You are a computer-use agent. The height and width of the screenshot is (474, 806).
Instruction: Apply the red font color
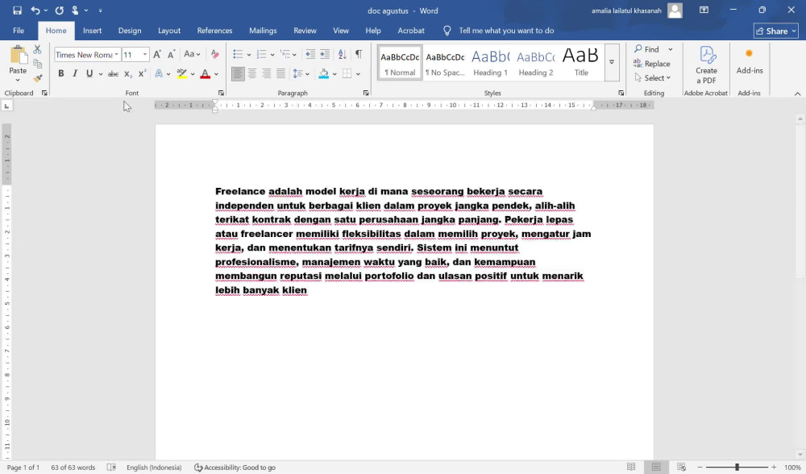click(x=205, y=73)
